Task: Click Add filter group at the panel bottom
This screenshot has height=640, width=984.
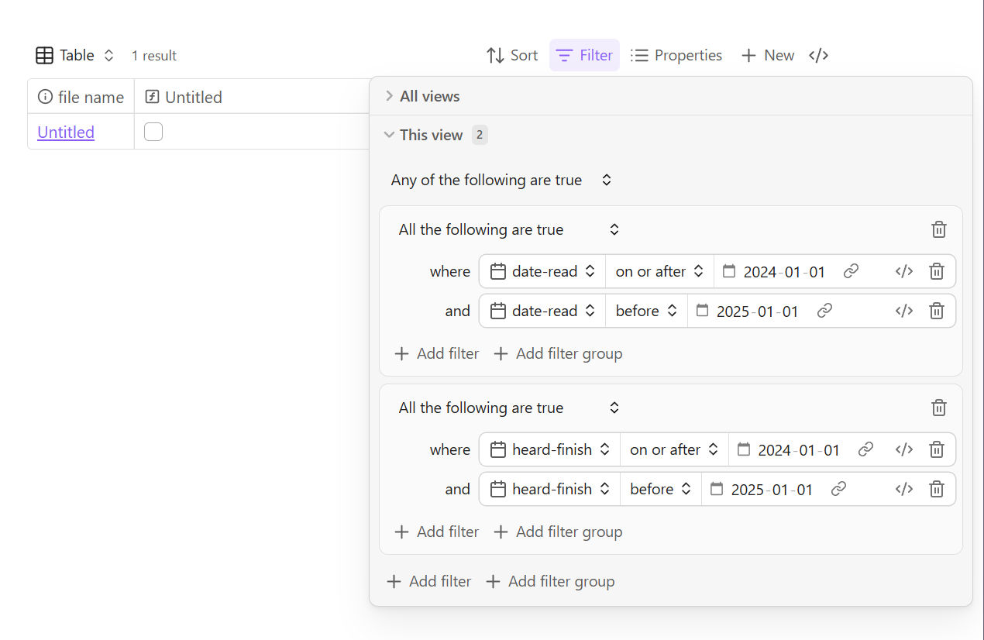Action: point(550,581)
